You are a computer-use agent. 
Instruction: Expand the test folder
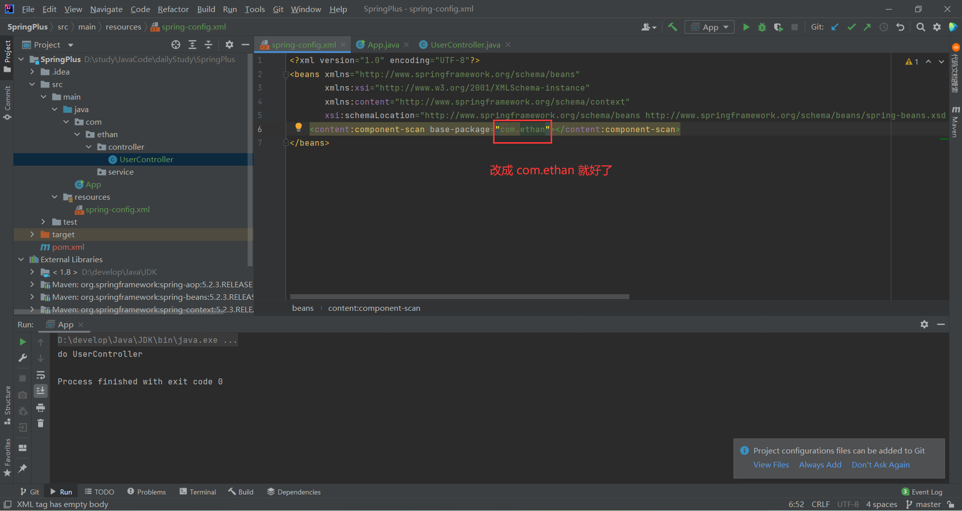44,222
